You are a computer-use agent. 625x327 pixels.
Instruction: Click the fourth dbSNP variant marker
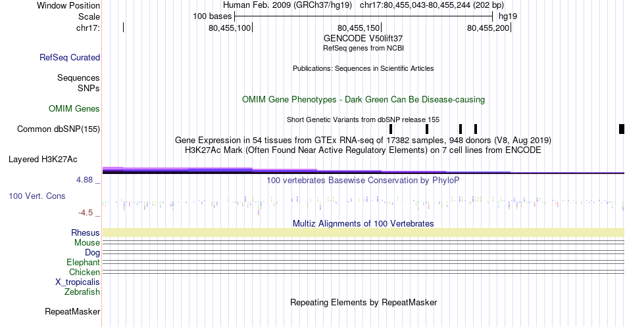point(476,129)
